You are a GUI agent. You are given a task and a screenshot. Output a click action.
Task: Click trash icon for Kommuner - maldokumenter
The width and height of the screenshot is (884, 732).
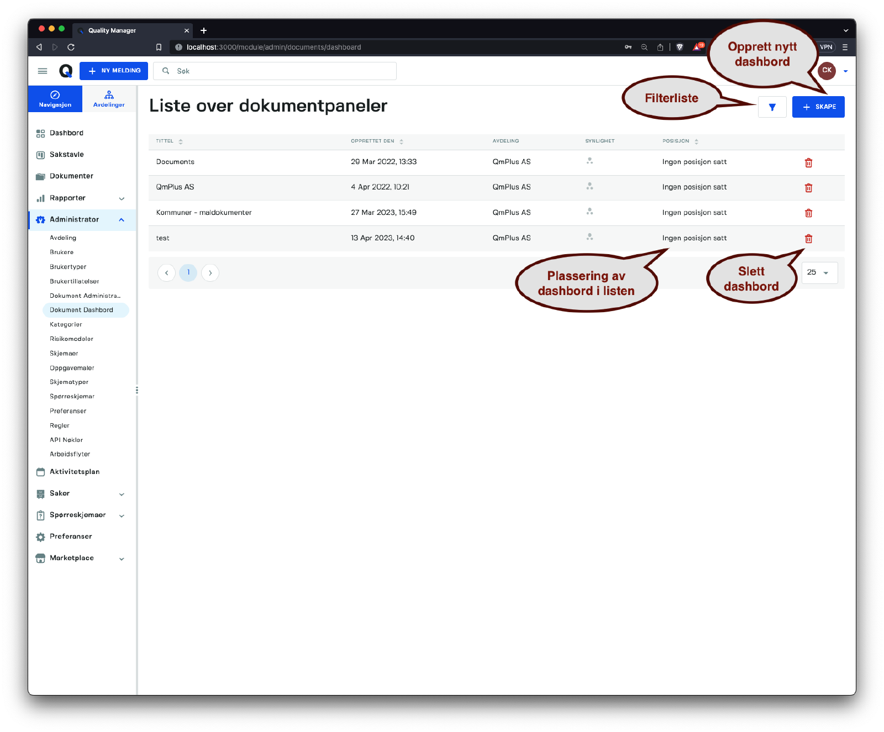click(808, 213)
